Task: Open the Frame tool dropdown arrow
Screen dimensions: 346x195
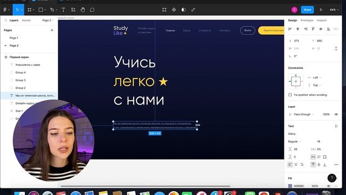Action: [34, 10]
